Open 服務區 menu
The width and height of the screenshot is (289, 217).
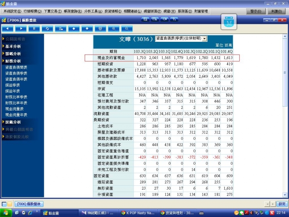(x=185, y=11)
